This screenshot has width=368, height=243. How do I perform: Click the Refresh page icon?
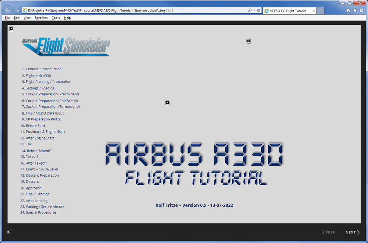[258, 10]
